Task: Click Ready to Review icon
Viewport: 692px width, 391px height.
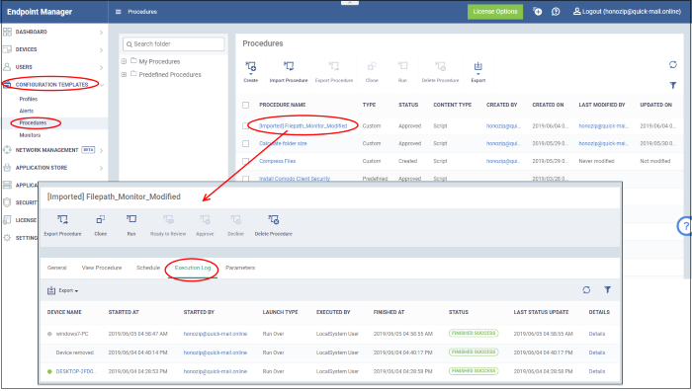Action: pos(168,219)
